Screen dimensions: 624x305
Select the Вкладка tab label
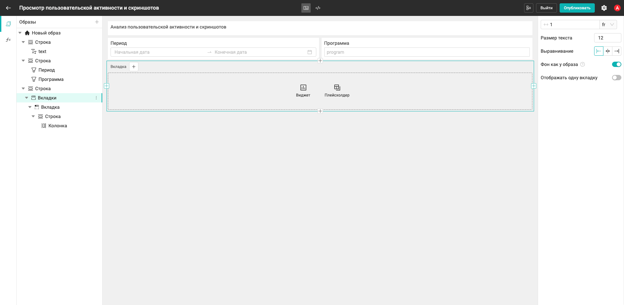(118, 67)
